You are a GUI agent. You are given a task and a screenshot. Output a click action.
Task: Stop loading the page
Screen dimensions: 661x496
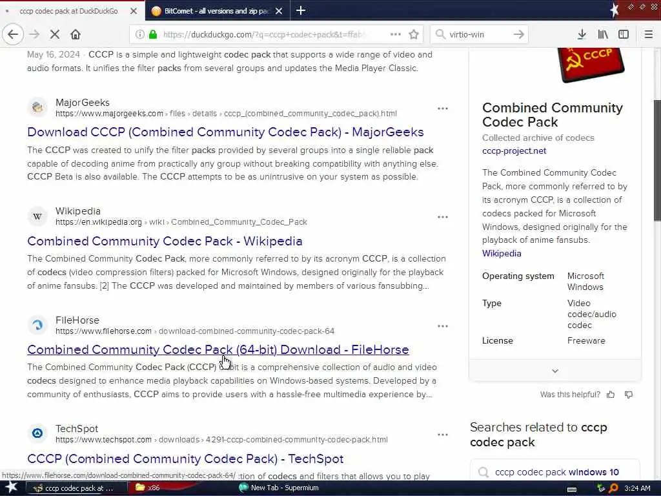point(55,34)
